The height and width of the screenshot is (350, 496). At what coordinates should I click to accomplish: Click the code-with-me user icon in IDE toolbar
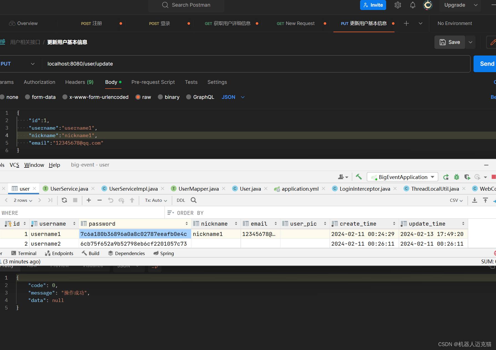(x=343, y=177)
